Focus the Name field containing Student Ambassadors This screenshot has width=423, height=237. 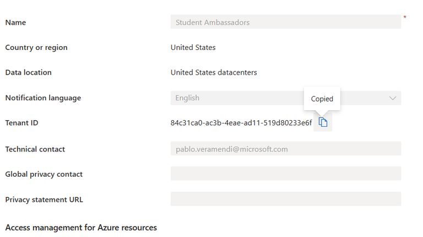pos(285,22)
